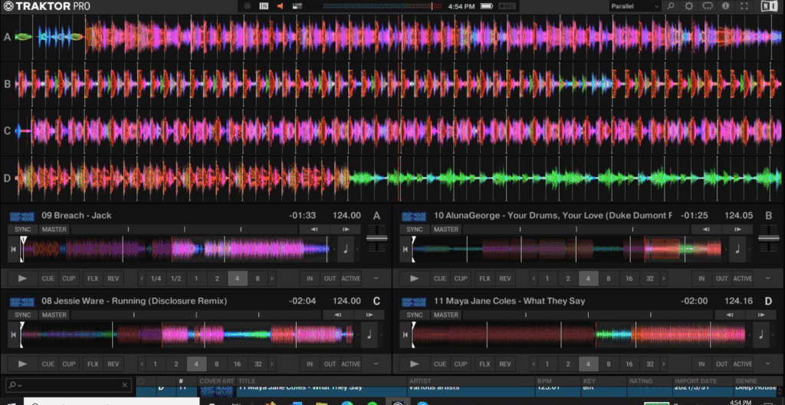785x405 pixels.
Task: Click the Deck C beatjump note icon
Action: click(369, 334)
